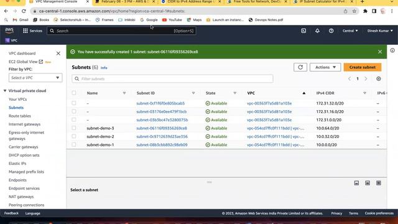
Task: Open the Info link beside Subnets
Action: (x=104, y=68)
